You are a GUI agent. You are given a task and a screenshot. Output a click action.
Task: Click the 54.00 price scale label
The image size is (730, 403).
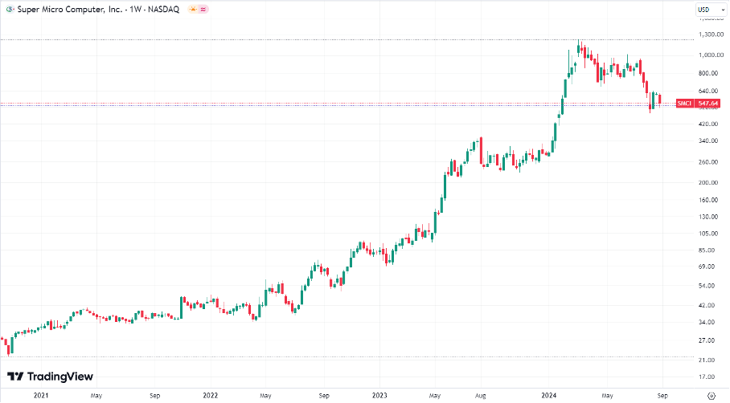[707, 286]
